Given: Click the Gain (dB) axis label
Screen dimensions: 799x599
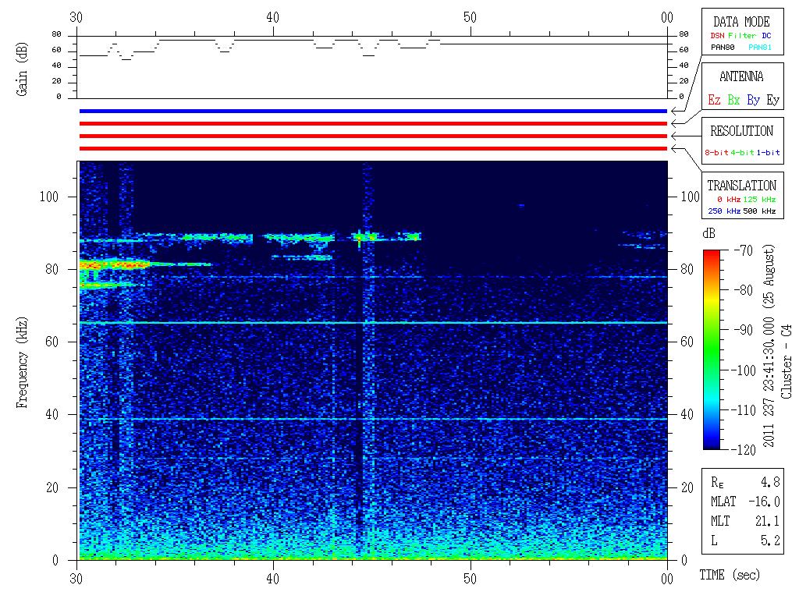Looking at the screenshot, I should pyautogui.click(x=21, y=69).
